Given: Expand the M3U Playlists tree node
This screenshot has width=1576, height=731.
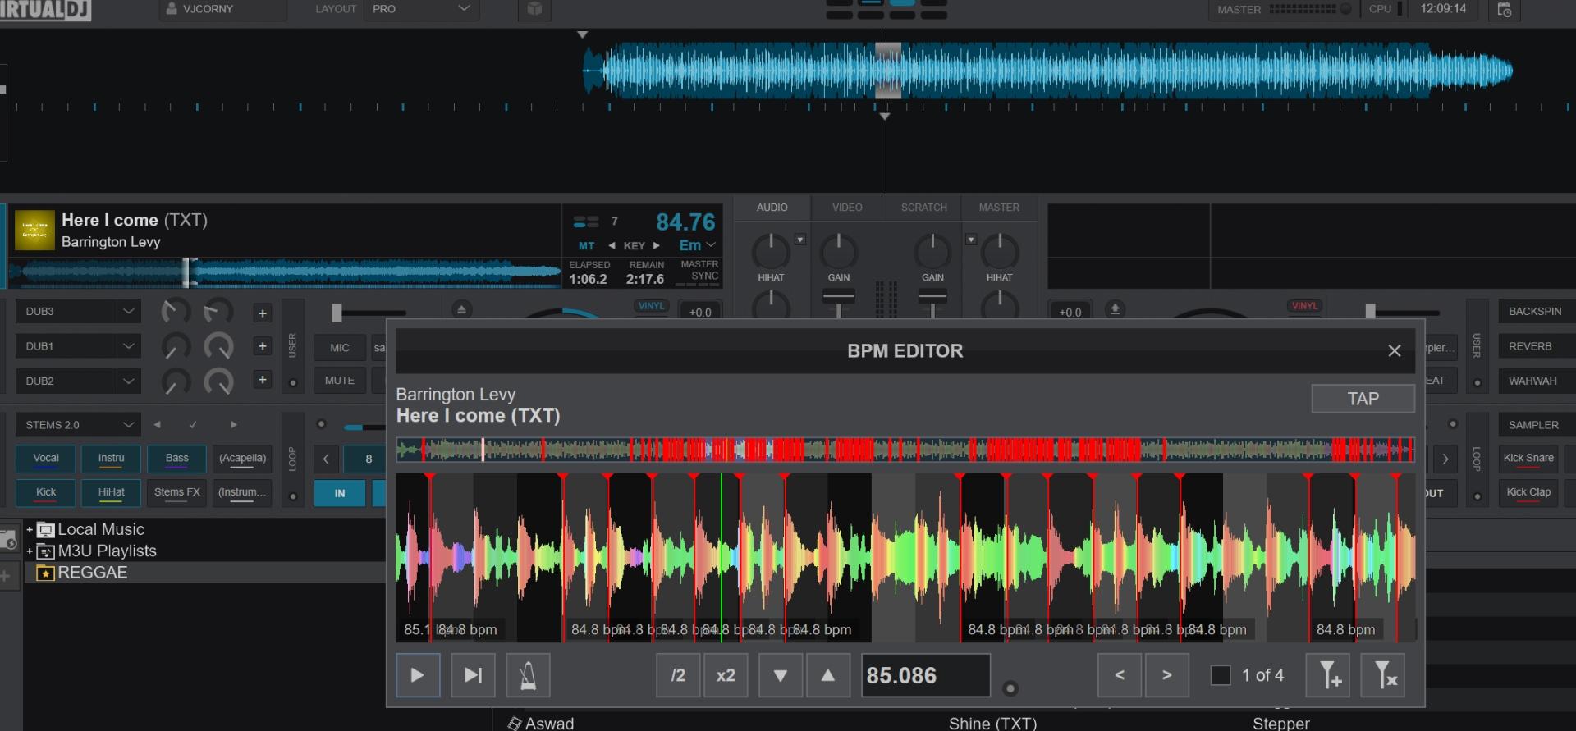Looking at the screenshot, I should point(30,551).
